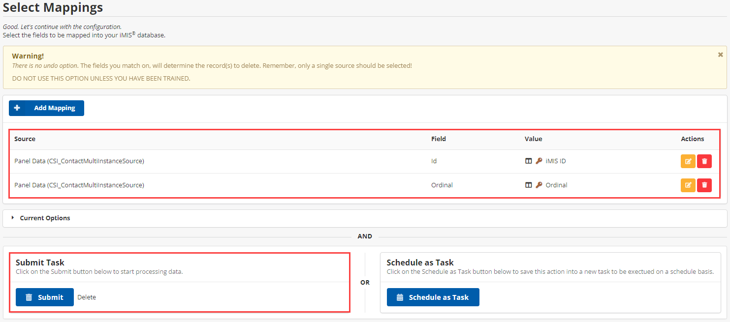Click the Value column header

coord(533,139)
